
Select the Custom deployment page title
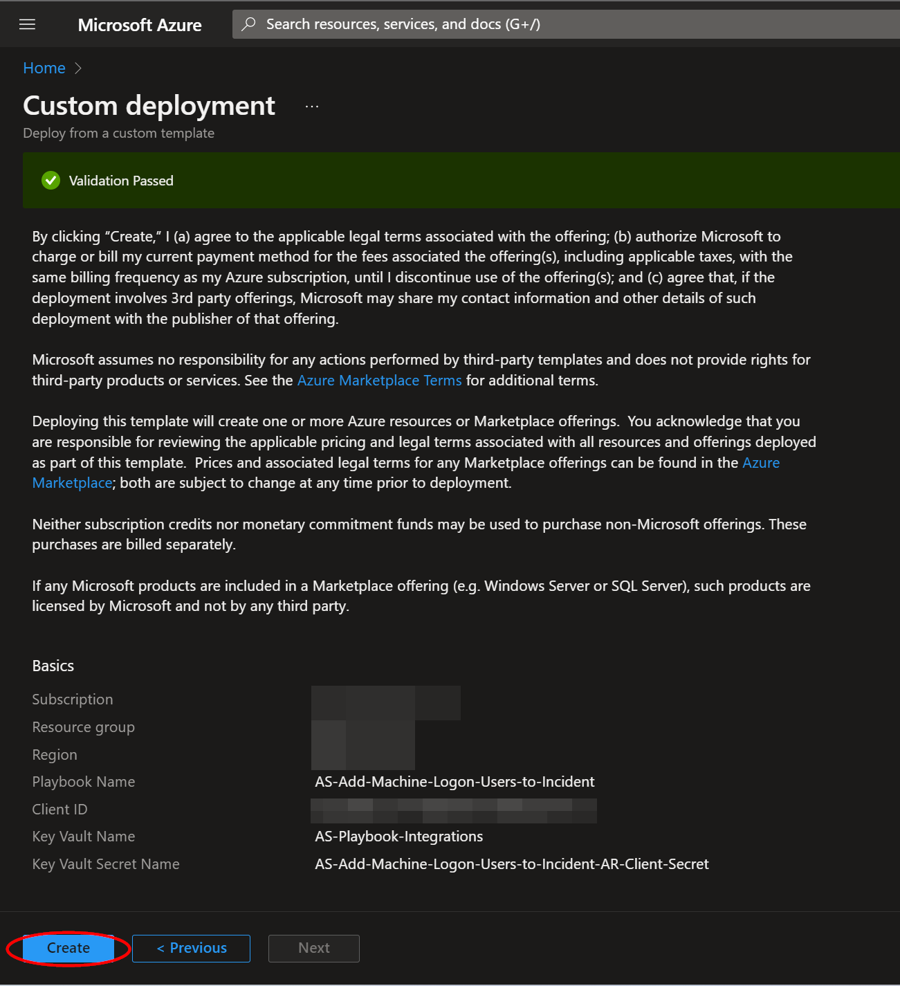click(x=149, y=106)
